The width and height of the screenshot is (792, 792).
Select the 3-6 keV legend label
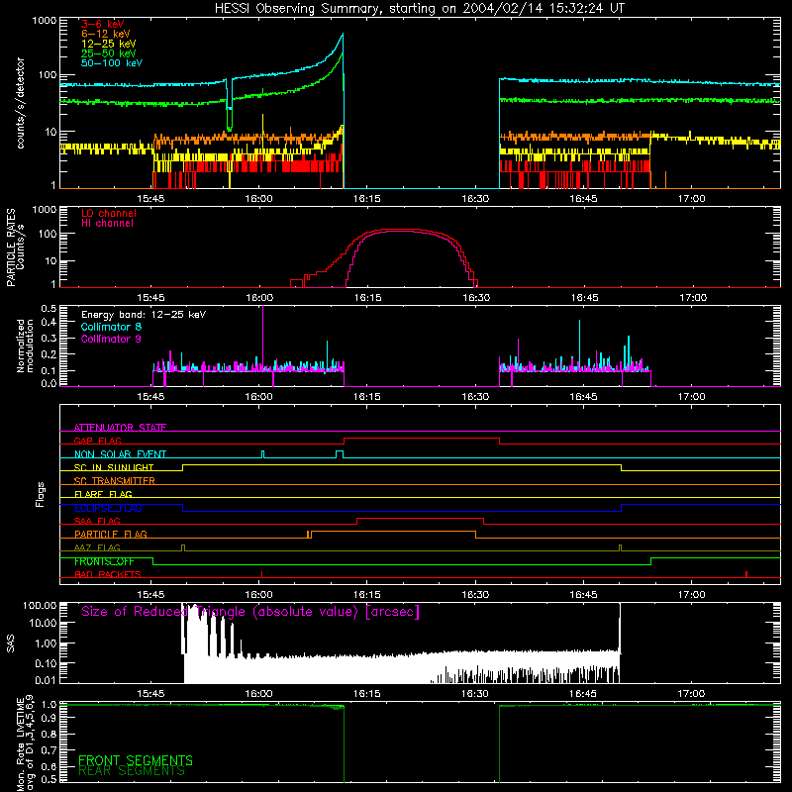click(103, 24)
